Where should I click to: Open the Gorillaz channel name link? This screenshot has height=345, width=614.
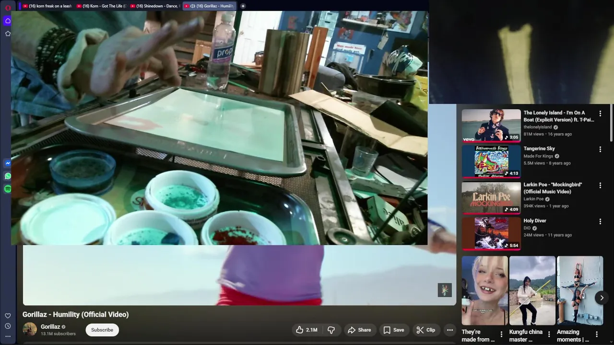(50, 327)
